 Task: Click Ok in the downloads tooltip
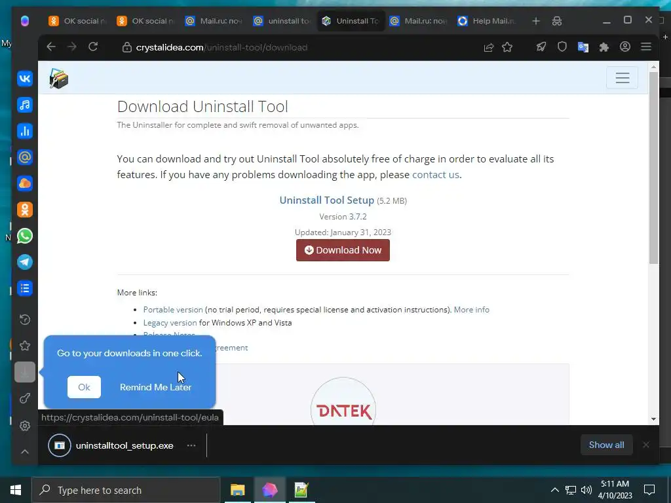(x=84, y=387)
